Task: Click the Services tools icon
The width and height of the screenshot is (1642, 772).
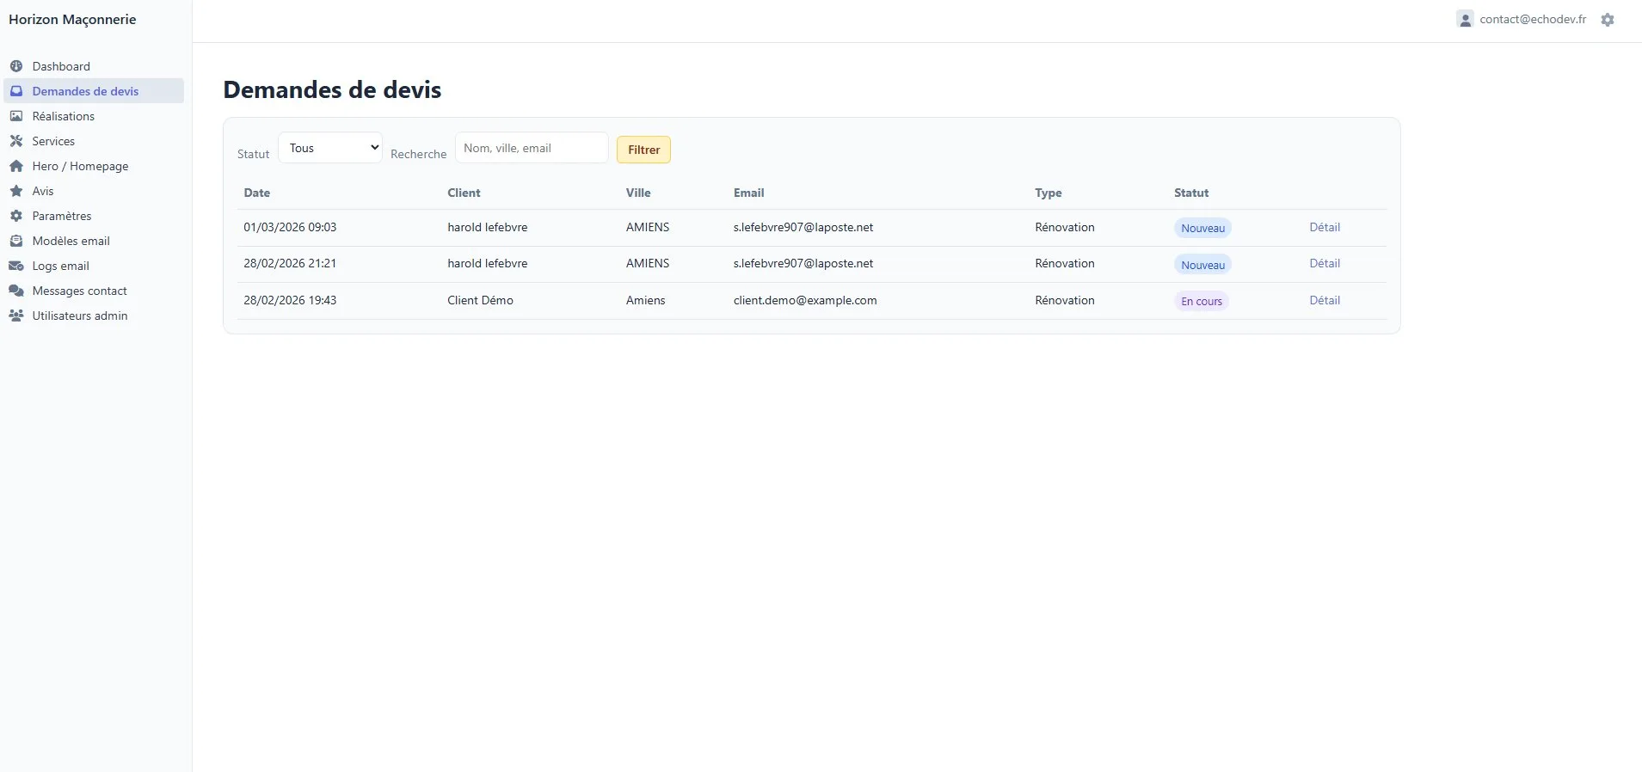Action: (16, 141)
